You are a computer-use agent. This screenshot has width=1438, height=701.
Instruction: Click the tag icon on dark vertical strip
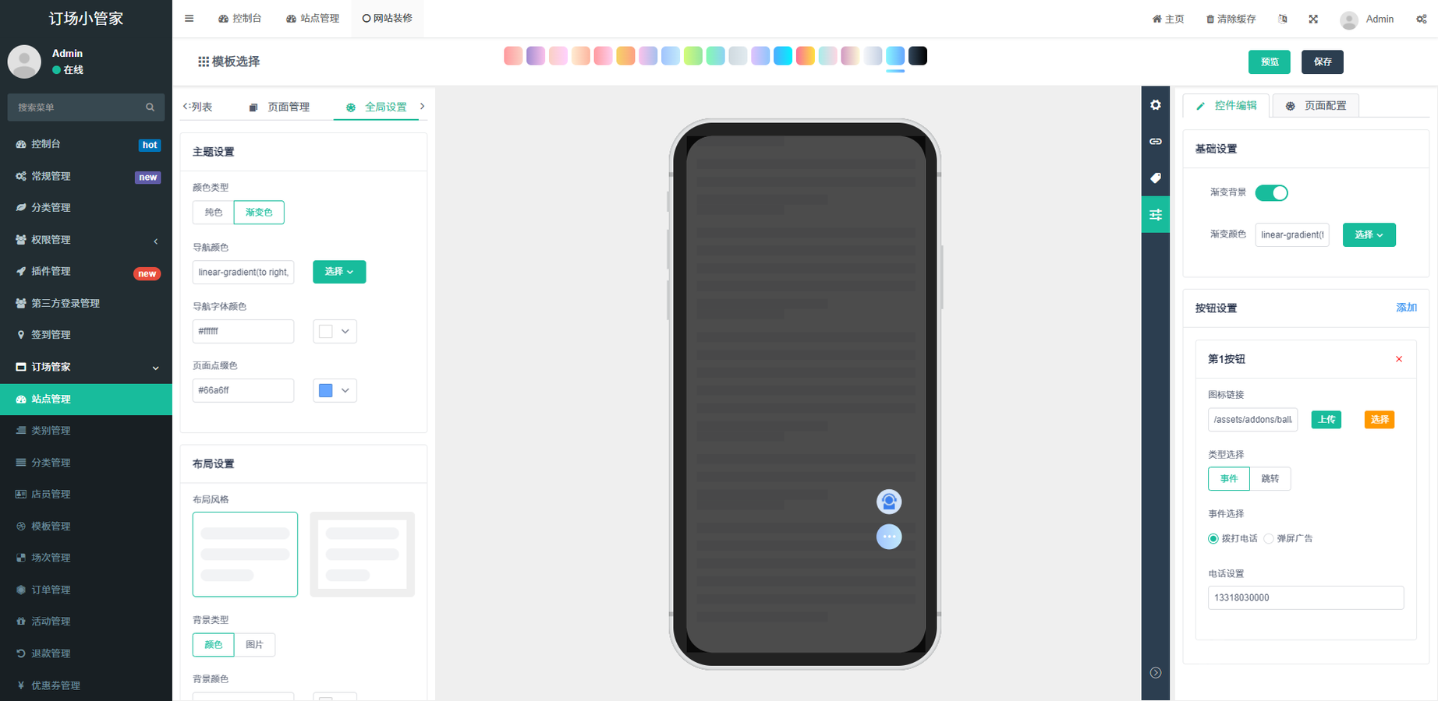1155,178
